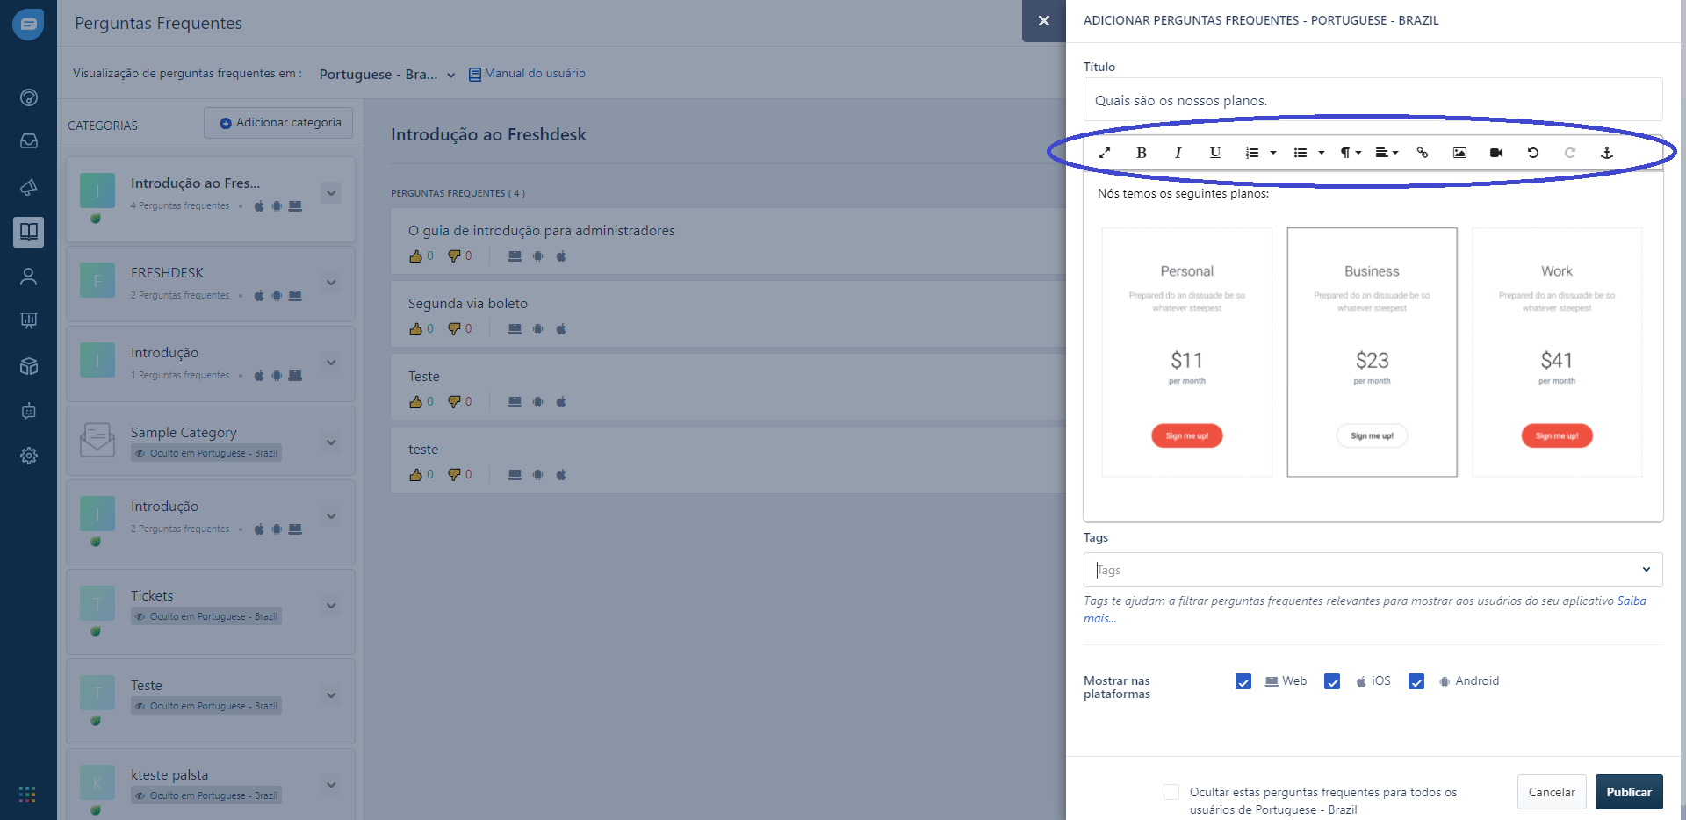Close the add FAQ panel
Screen dimensions: 1686x820
coord(1044,21)
